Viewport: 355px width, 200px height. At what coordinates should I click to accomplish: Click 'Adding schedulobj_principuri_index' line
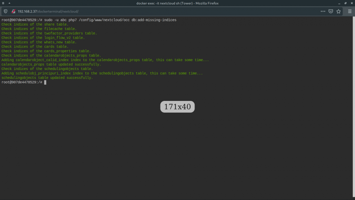[102, 74]
